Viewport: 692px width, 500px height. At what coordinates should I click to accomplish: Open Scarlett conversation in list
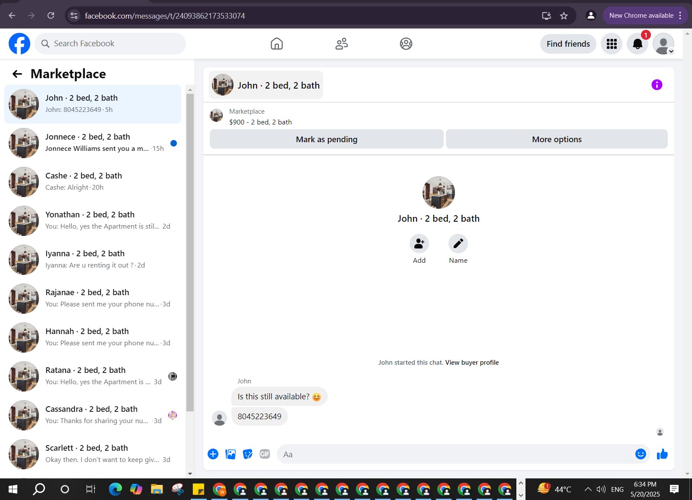(93, 454)
